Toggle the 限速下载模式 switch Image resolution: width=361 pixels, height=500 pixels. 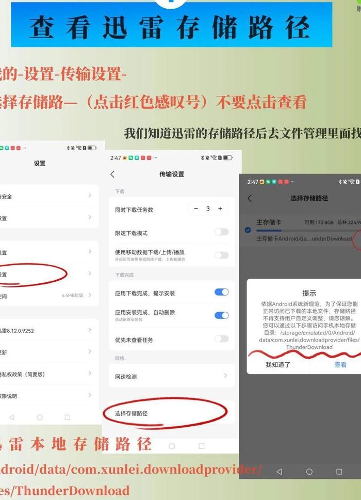pos(221,232)
